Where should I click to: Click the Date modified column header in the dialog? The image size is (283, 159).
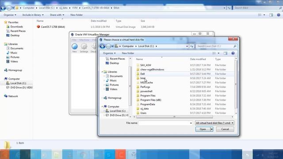pyautogui.click(x=198, y=59)
